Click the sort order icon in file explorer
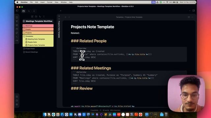 [x=40, y=16]
